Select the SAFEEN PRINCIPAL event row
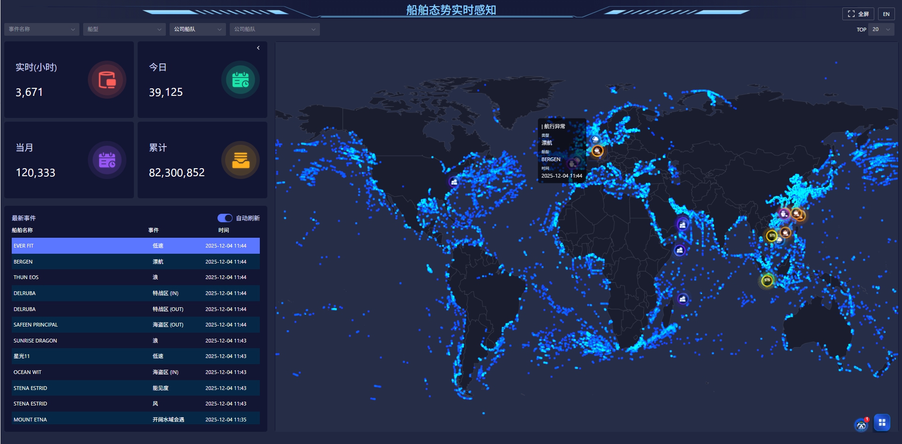Image resolution: width=902 pixels, height=444 pixels. click(135, 325)
